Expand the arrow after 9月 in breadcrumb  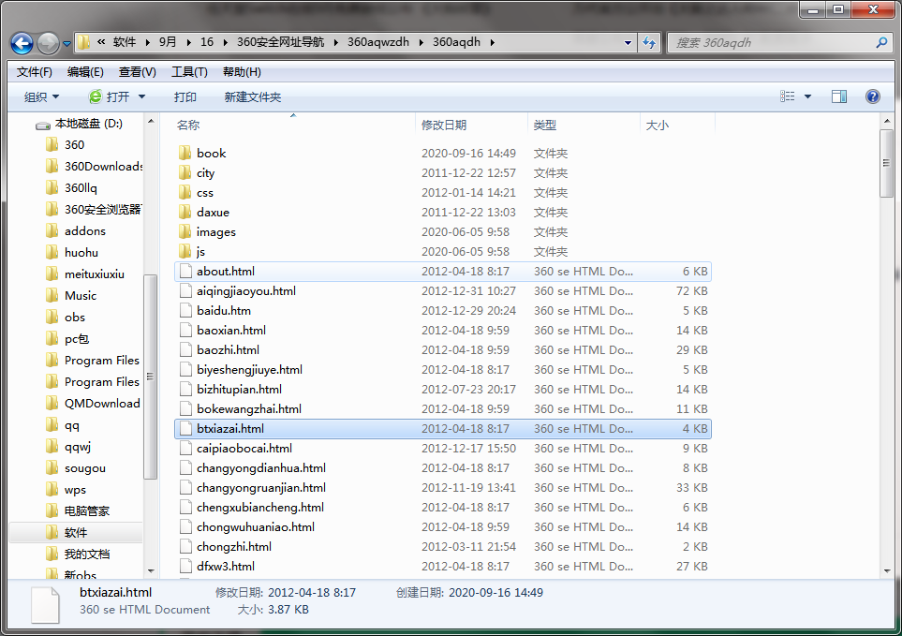(188, 42)
